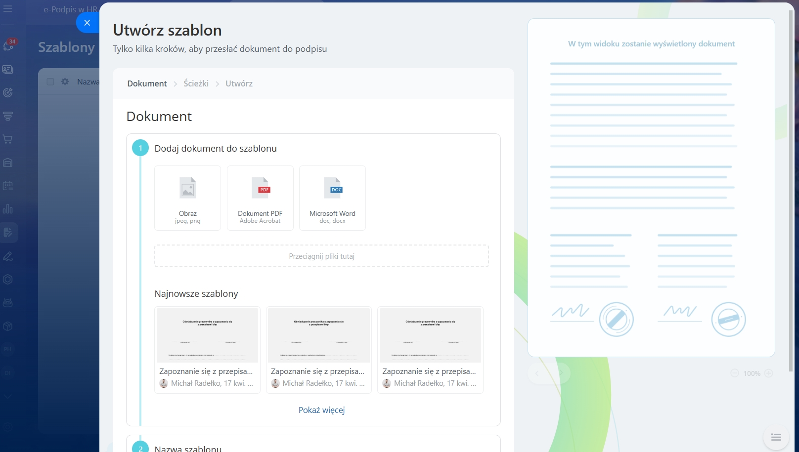
Task: Open the warehouse icon in sidebar
Action: click(x=8, y=163)
